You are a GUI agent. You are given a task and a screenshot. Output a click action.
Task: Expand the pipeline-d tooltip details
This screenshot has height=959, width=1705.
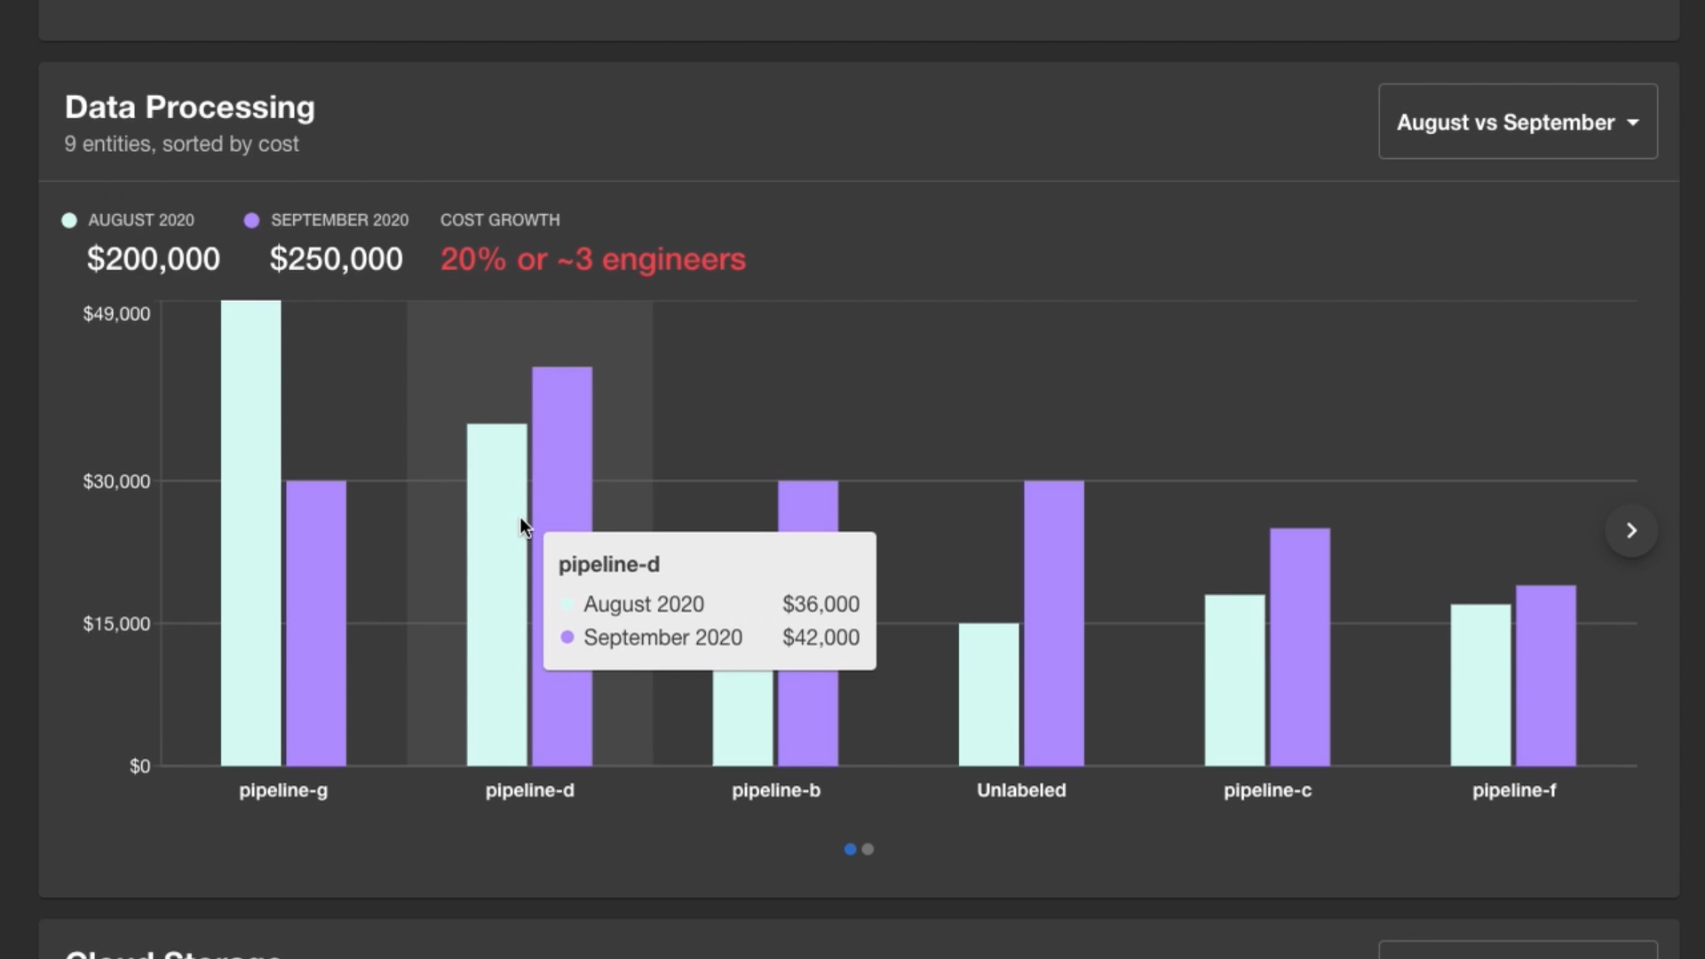(709, 600)
